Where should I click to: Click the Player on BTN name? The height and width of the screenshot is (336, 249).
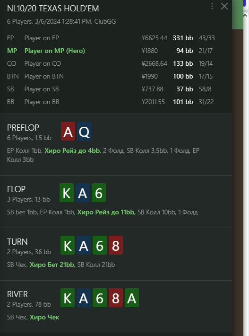coord(44,76)
